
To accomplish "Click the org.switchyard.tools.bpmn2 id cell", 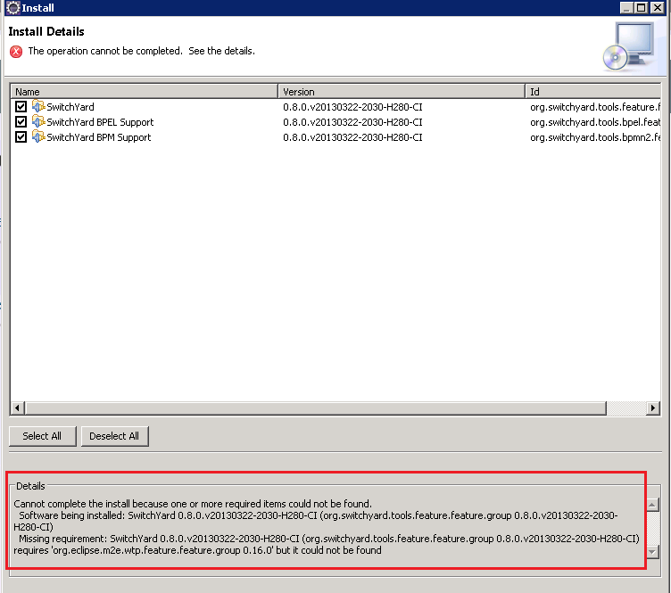I will pyautogui.click(x=595, y=137).
